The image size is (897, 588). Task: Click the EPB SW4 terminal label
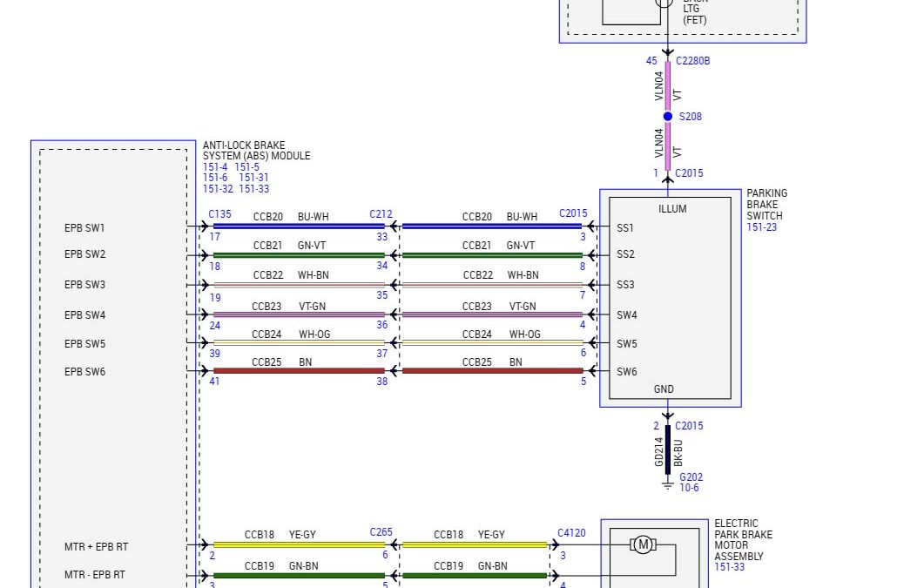click(x=84, y=314)
